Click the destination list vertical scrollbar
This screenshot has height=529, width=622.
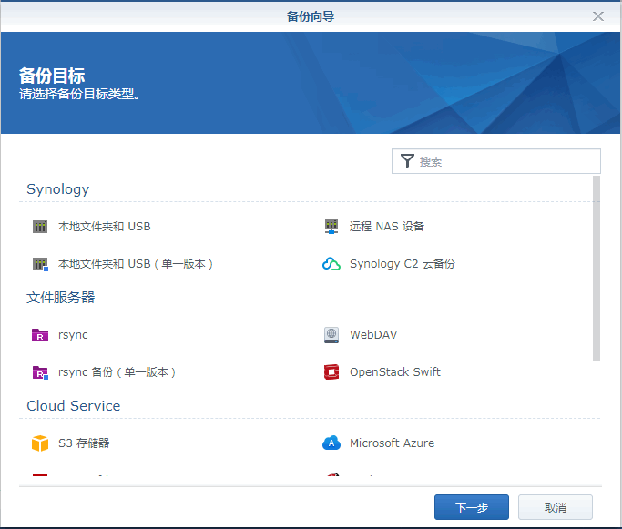coord(597,269)
